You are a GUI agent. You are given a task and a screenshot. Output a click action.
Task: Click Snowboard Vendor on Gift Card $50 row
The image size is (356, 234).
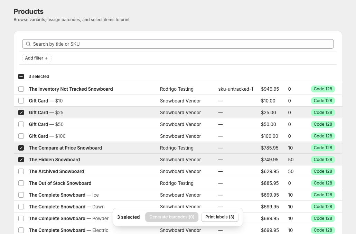pos(180,124)
